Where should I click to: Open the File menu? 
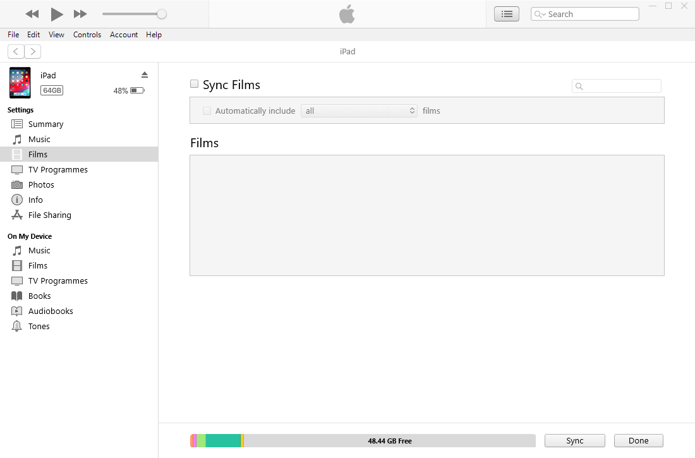(13, 35)
